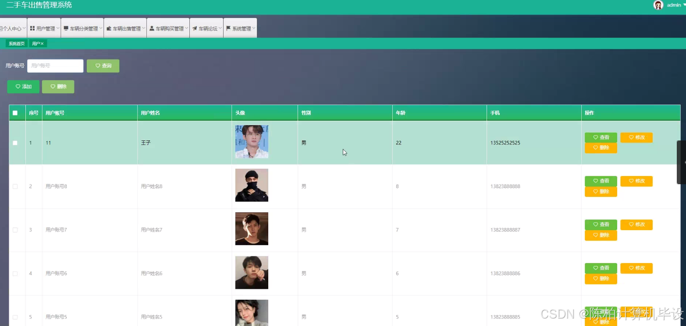This screenshot has width=686, height=326.
Task: Click phone number 13823888887
Action: tap(505, 230)
